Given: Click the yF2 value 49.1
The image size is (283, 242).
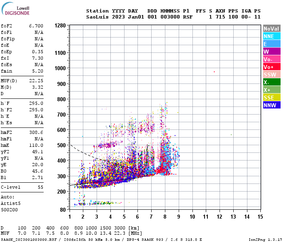Looking at the screenshot, I should coord(38,152).
